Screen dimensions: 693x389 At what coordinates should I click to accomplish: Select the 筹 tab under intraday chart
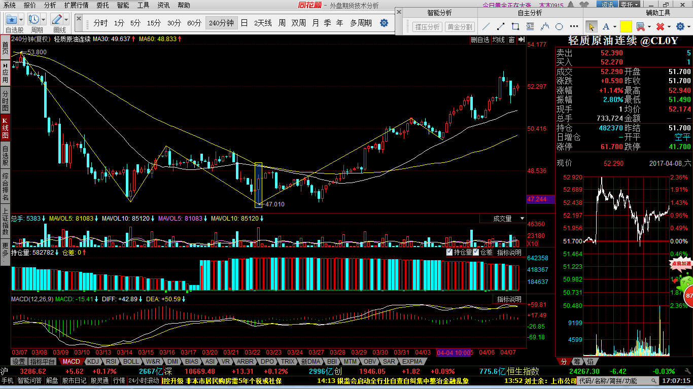[577, 362]
